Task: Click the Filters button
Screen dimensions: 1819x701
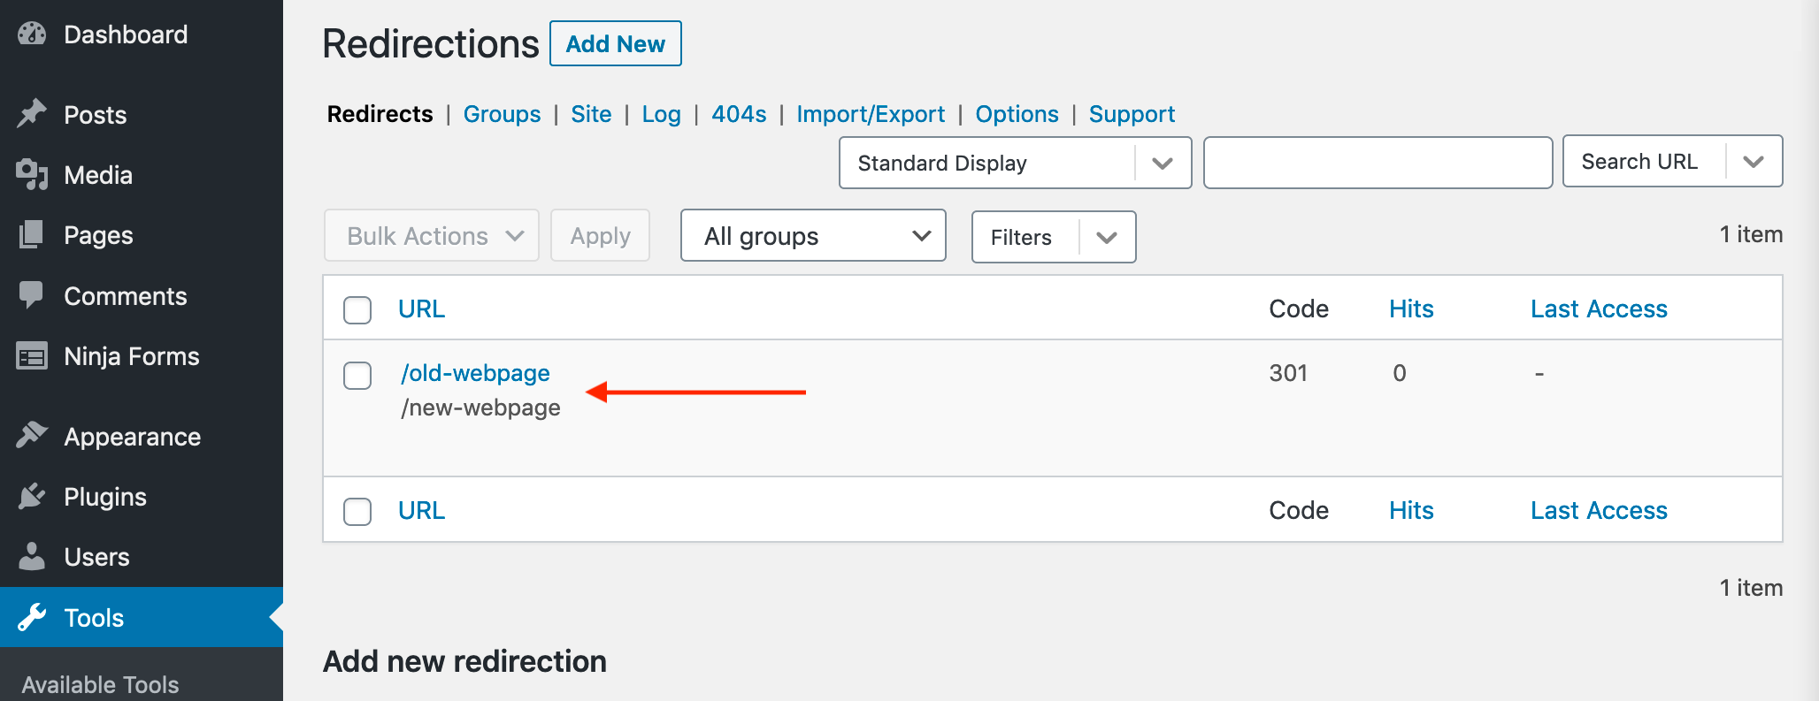Action: (x=1021, y=237)
